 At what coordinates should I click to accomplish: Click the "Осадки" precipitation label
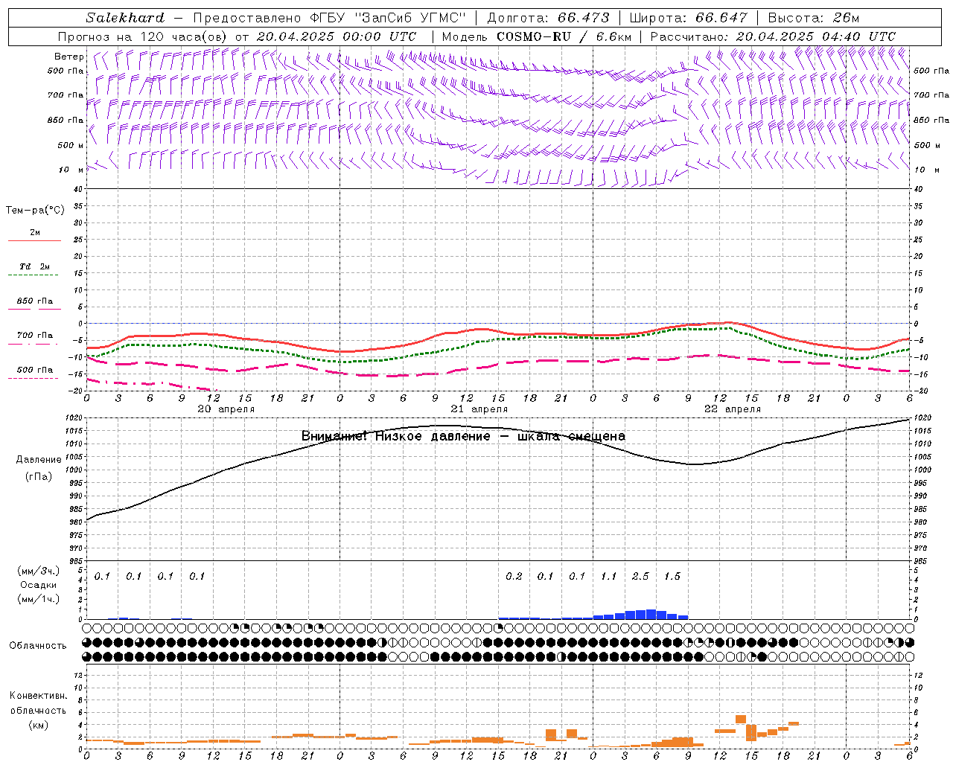tap(39, 585)
